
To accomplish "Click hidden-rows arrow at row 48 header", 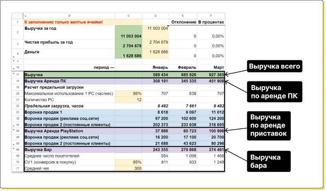I will (x=13, y=130).
